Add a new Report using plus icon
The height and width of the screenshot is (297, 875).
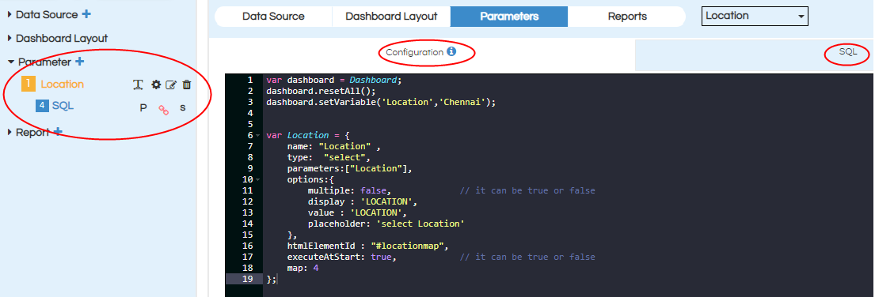(58, 133)
